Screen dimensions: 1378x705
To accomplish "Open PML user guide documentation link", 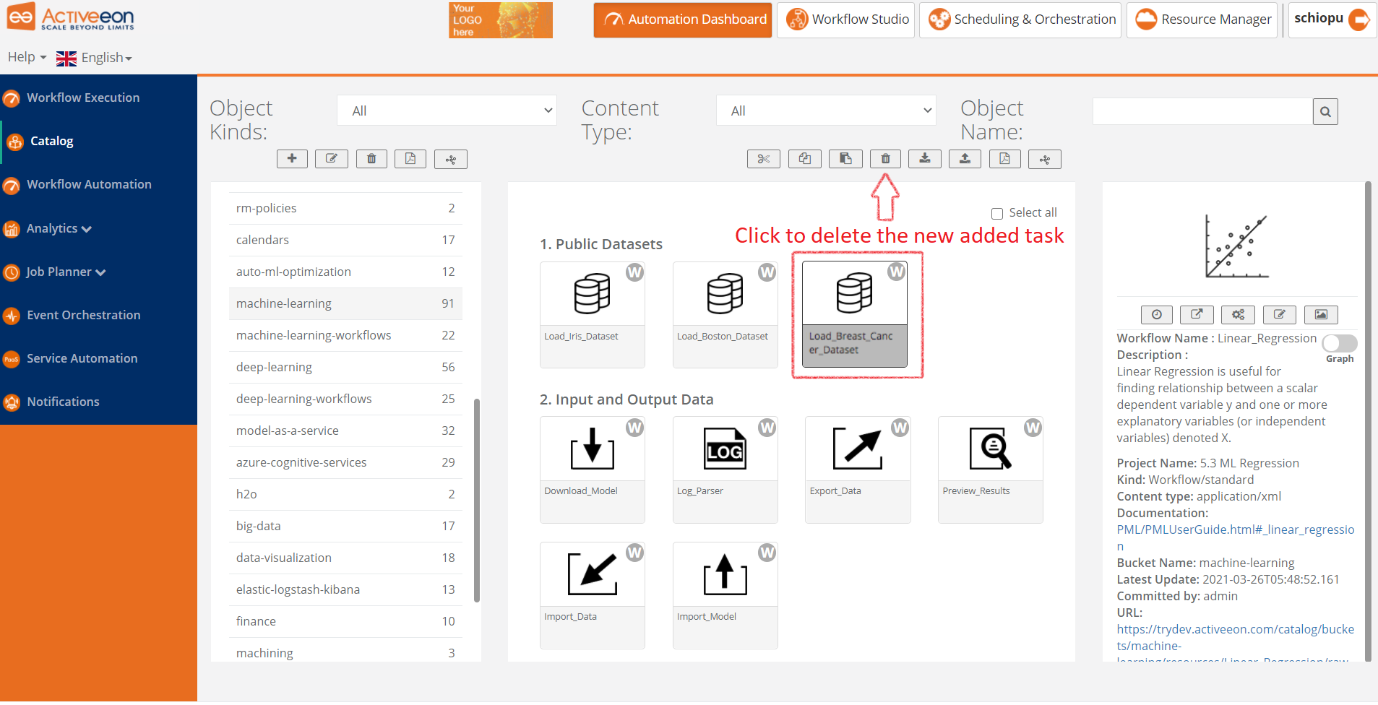I will pos(1235,537).
